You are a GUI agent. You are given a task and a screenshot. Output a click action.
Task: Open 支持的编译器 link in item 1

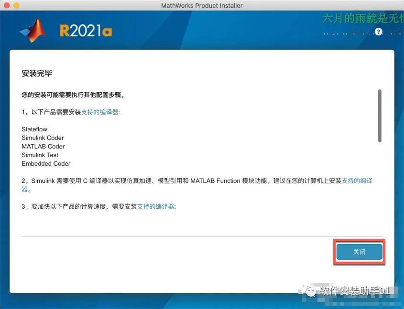pyautogui.click(x=100, y=112)
